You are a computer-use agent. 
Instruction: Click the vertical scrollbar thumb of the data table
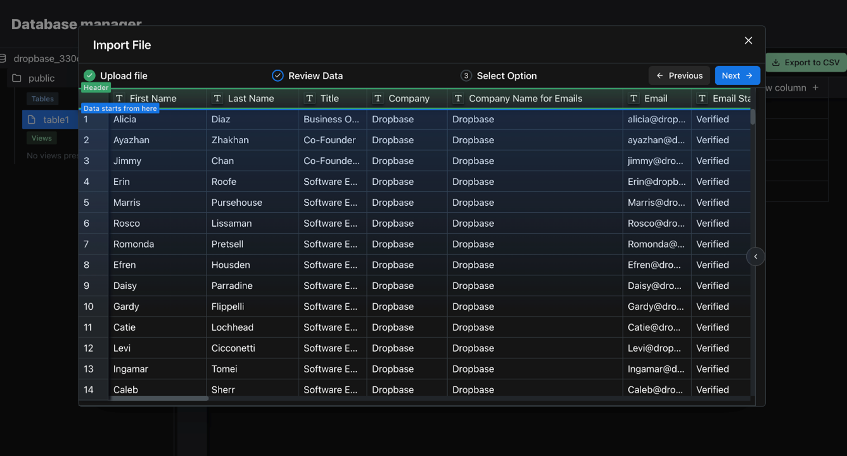coord(753,117)
